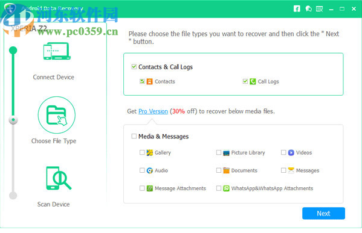362x233 pixels.
Task: Click the Documents folder icon
Action: tap(226, 170)
